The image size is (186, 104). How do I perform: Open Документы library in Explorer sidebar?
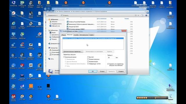click(54, 35)
